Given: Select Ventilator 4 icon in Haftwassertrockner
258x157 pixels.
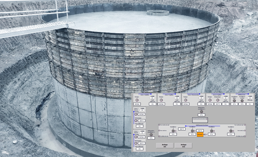Looking at the screenshot, I should pyautogui.click(x=173, y=131).
